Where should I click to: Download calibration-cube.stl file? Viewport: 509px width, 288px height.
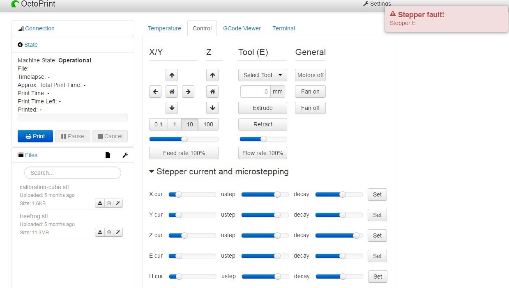(99, 203)
